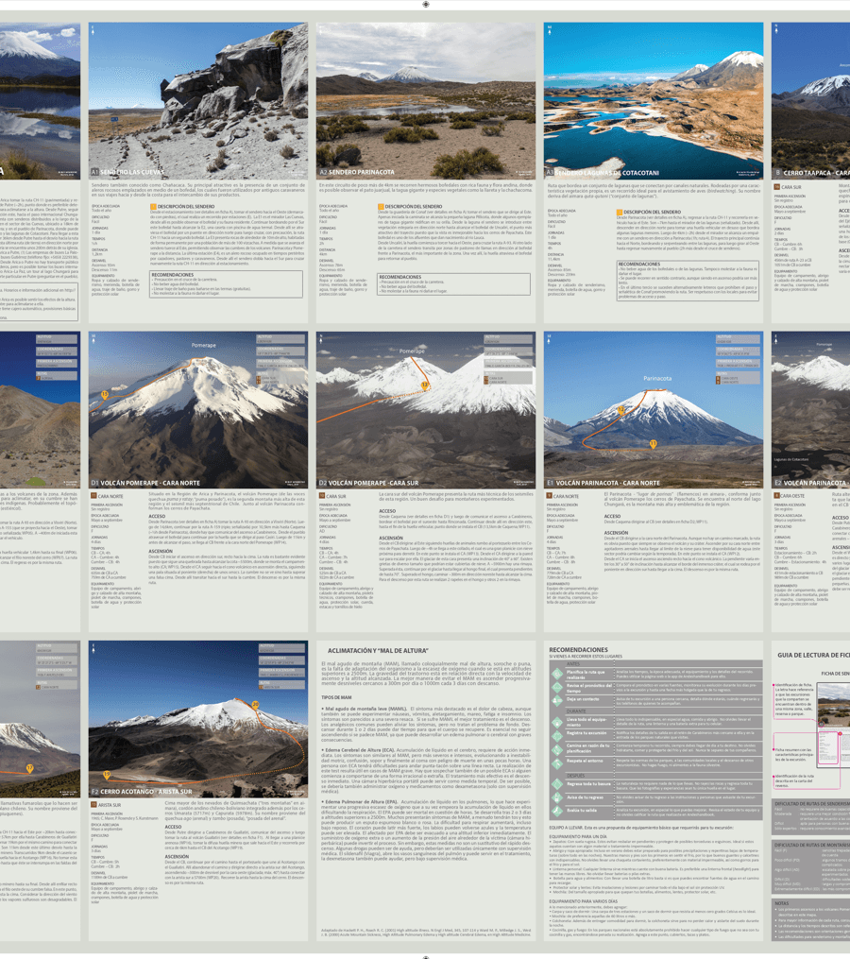Select the A2 Sendero Parinacota wetland photo

[x=426, y=101]
